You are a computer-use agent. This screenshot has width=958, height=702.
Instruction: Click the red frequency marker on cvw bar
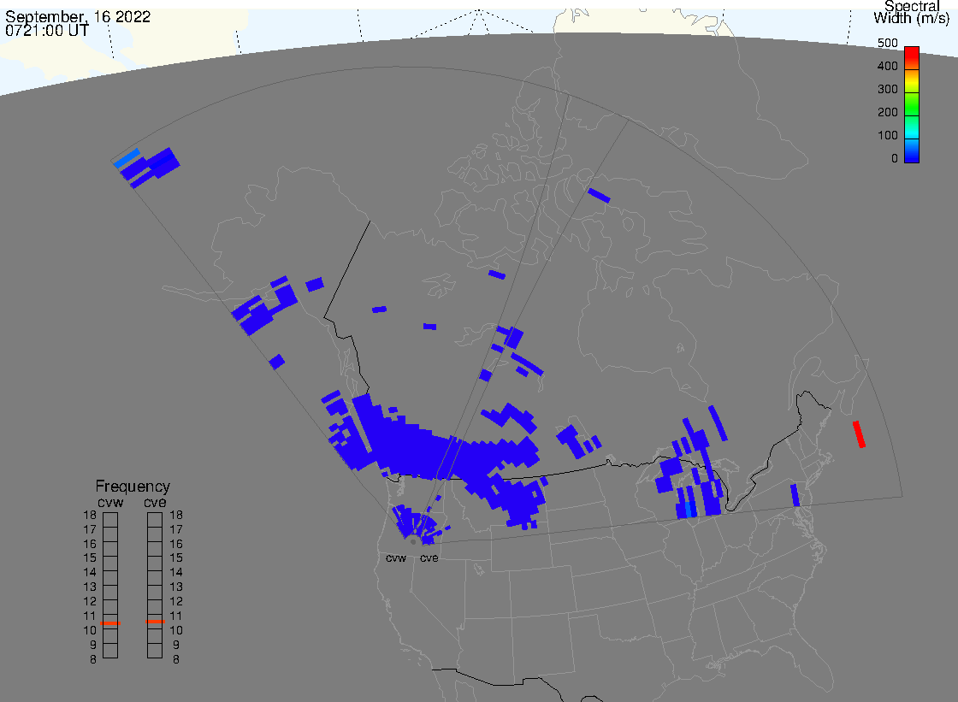(x=110, y=623)
